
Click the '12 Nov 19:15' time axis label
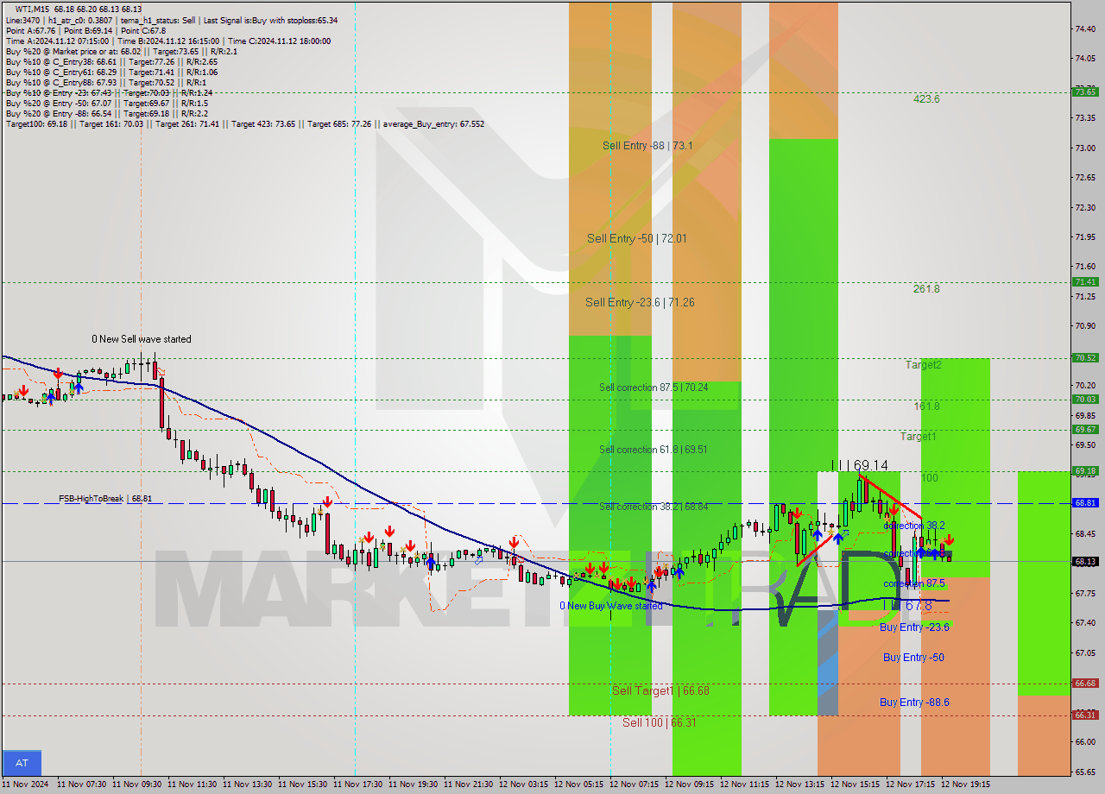click(966, 785)
